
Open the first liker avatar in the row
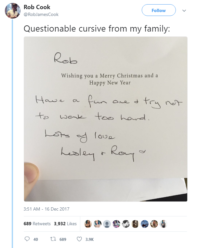point(88,224)
